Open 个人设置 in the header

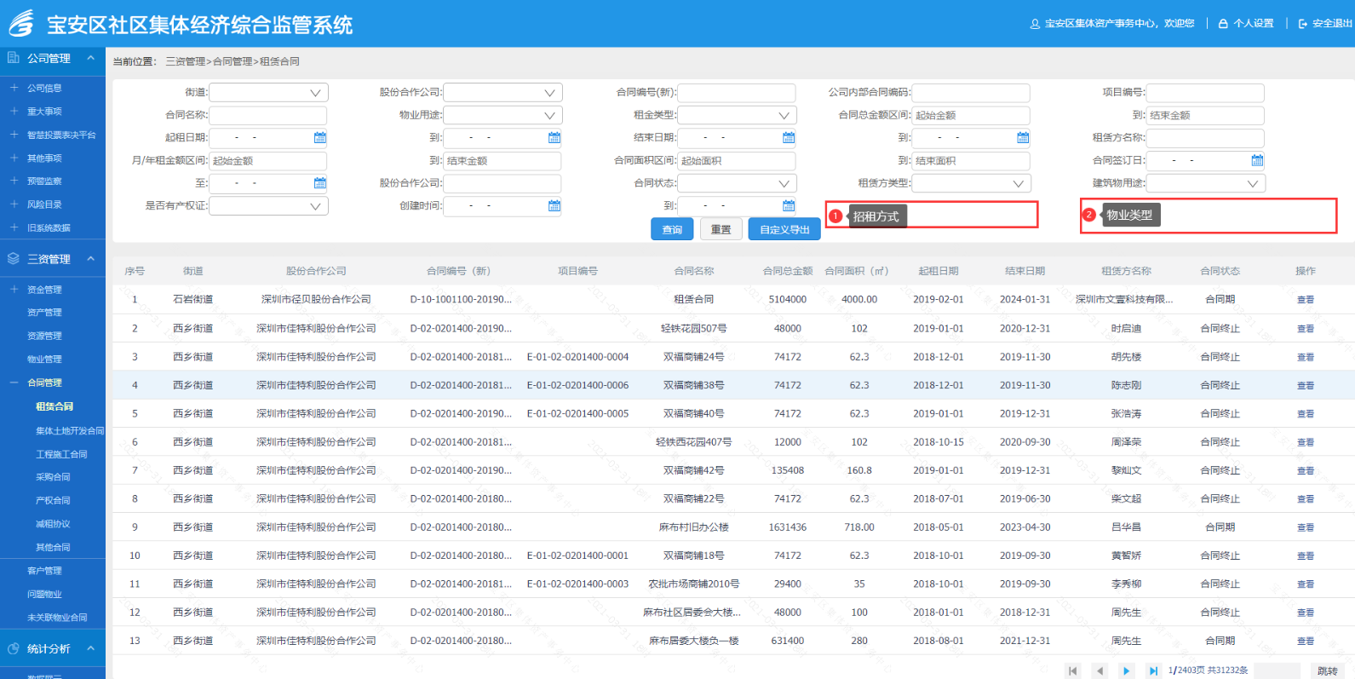point(1254,24)
